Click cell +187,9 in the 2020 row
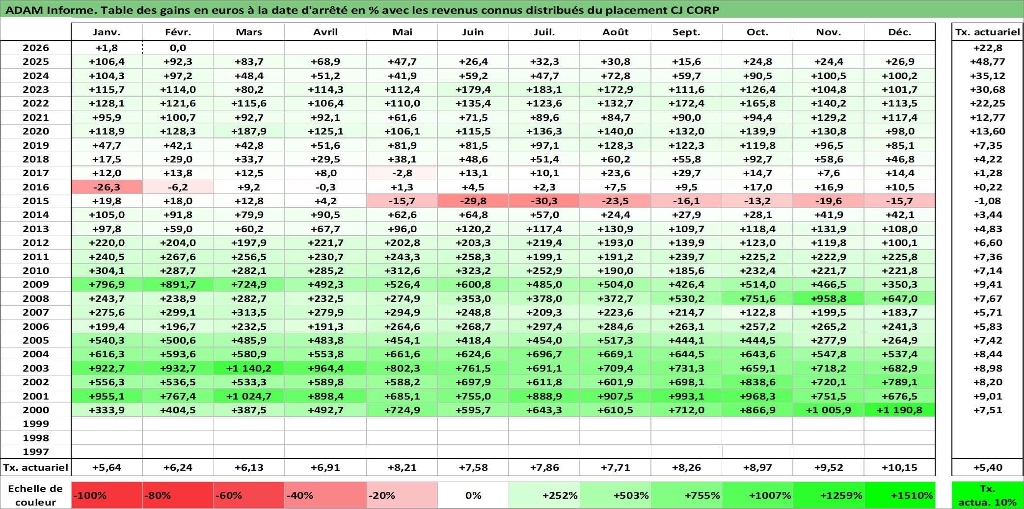1024x509 pixels. point(249,131)
